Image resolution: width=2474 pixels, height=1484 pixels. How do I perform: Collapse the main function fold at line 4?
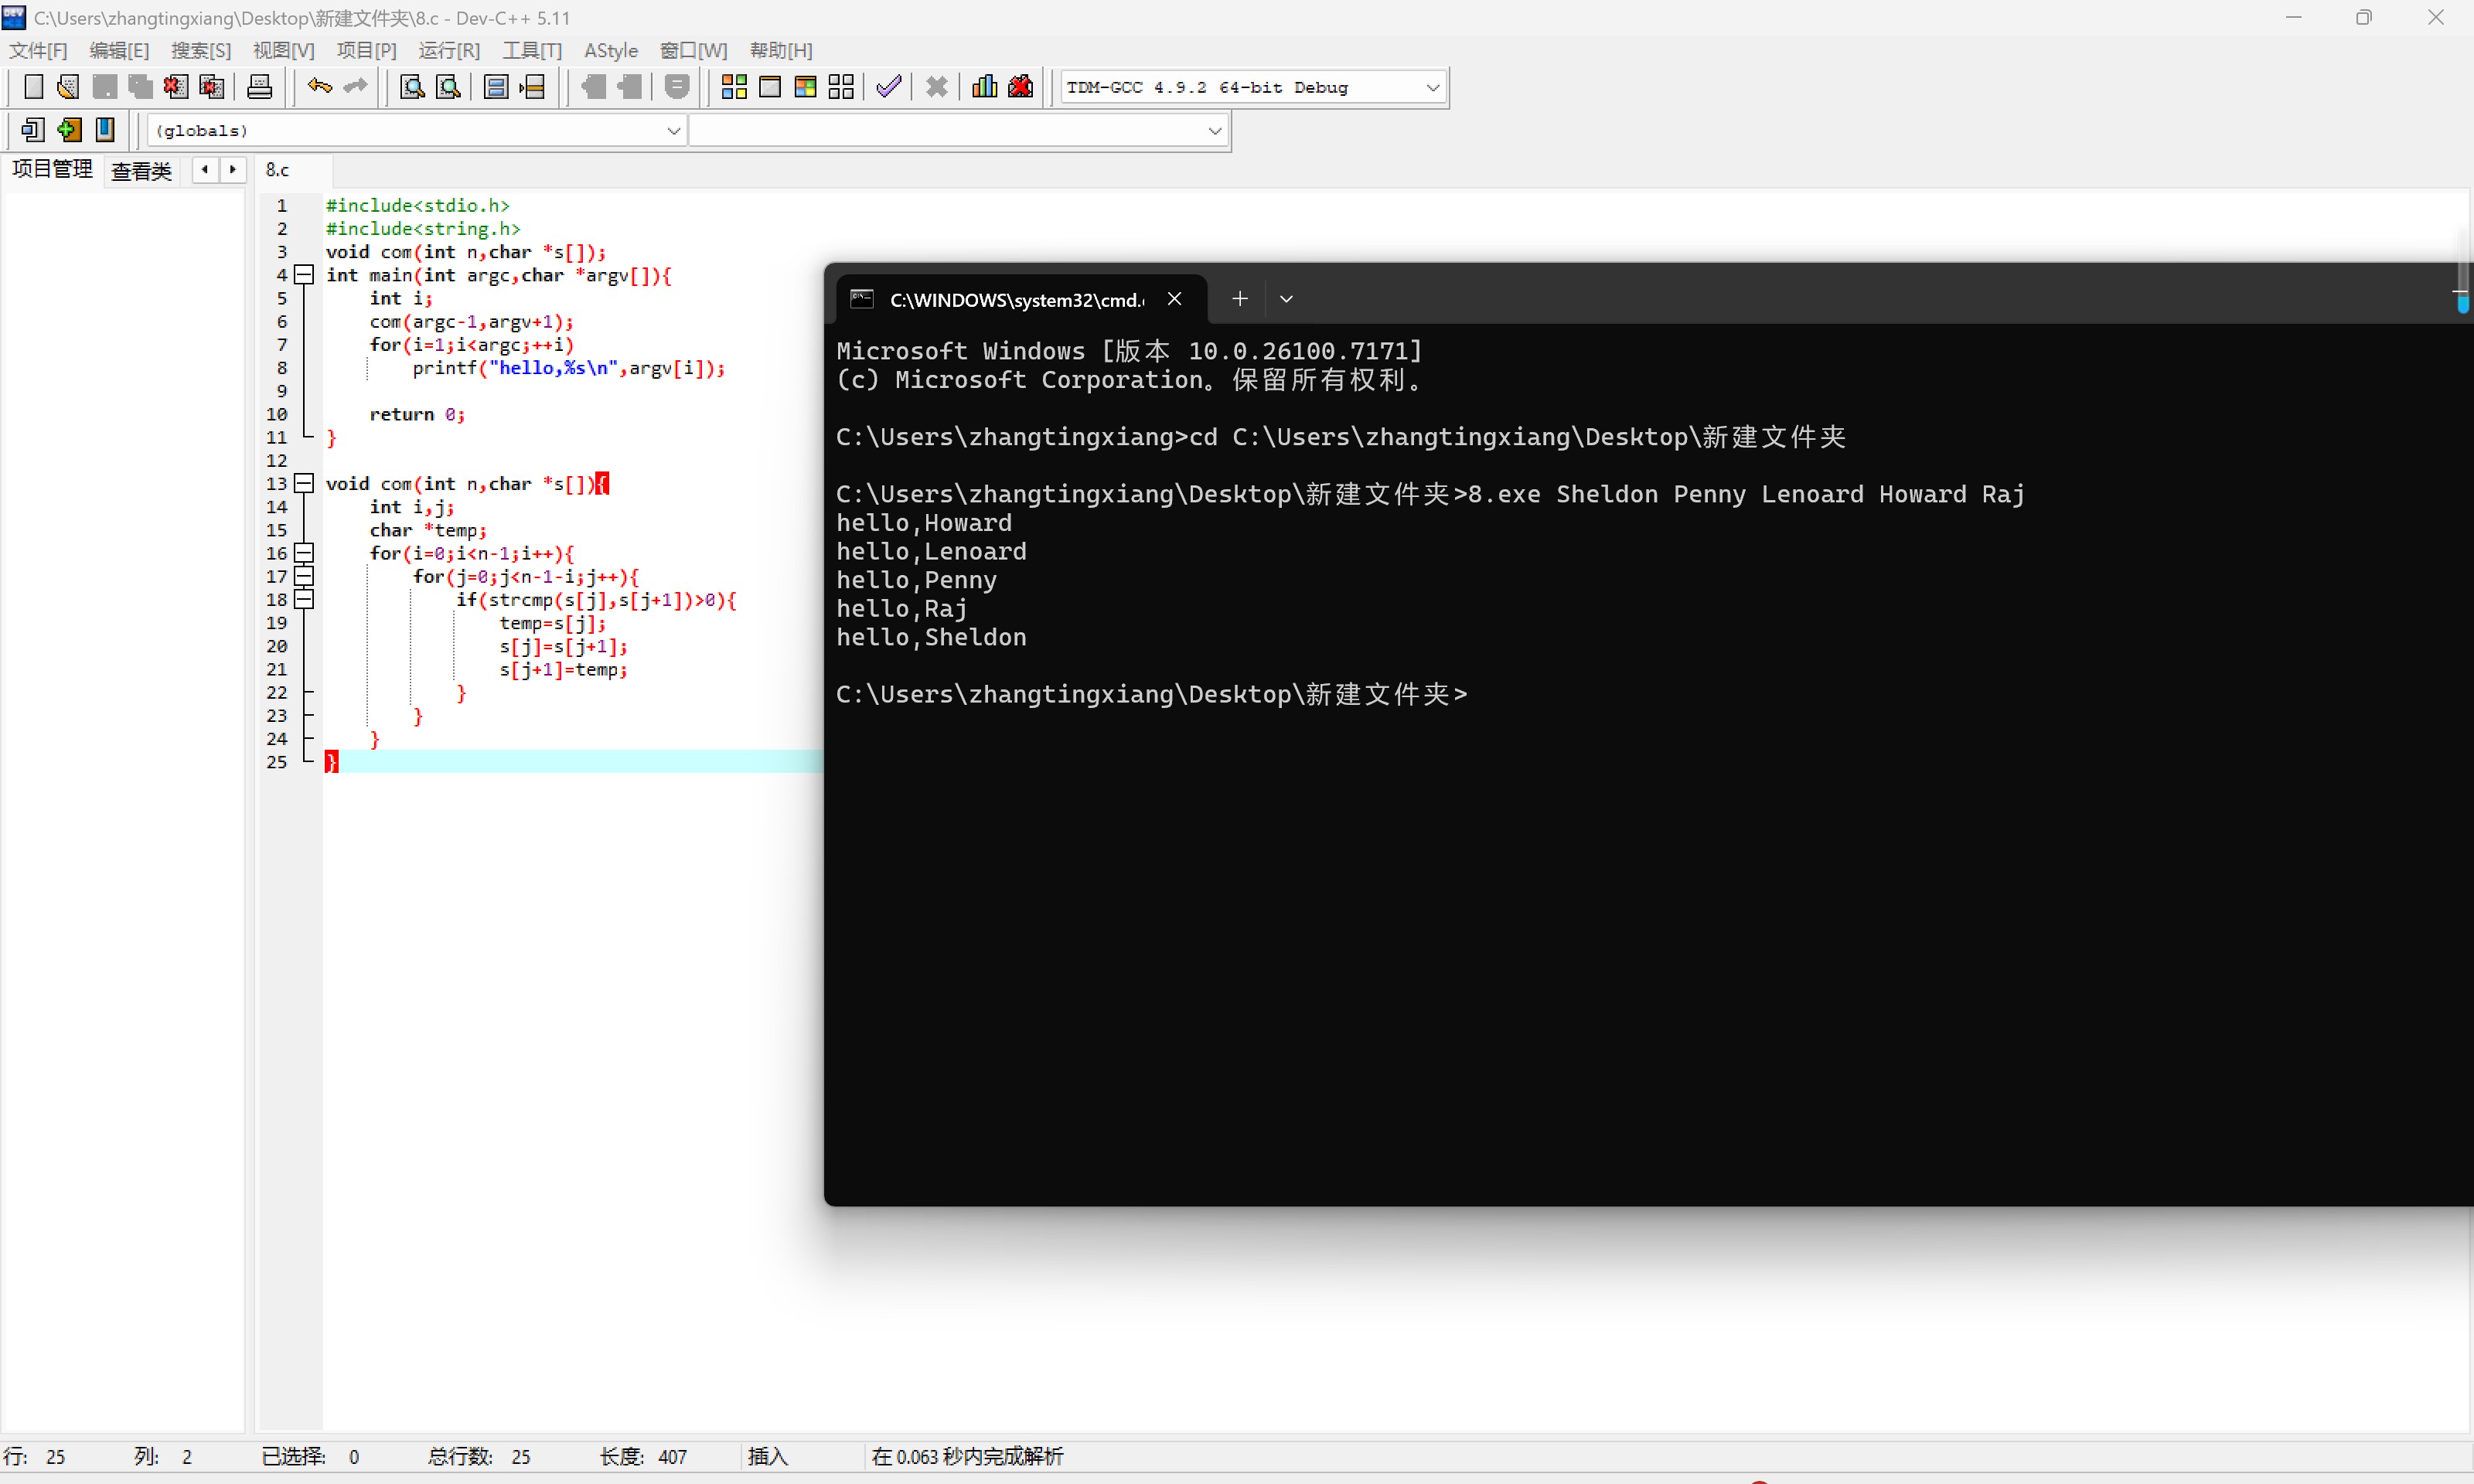[305, 275]
